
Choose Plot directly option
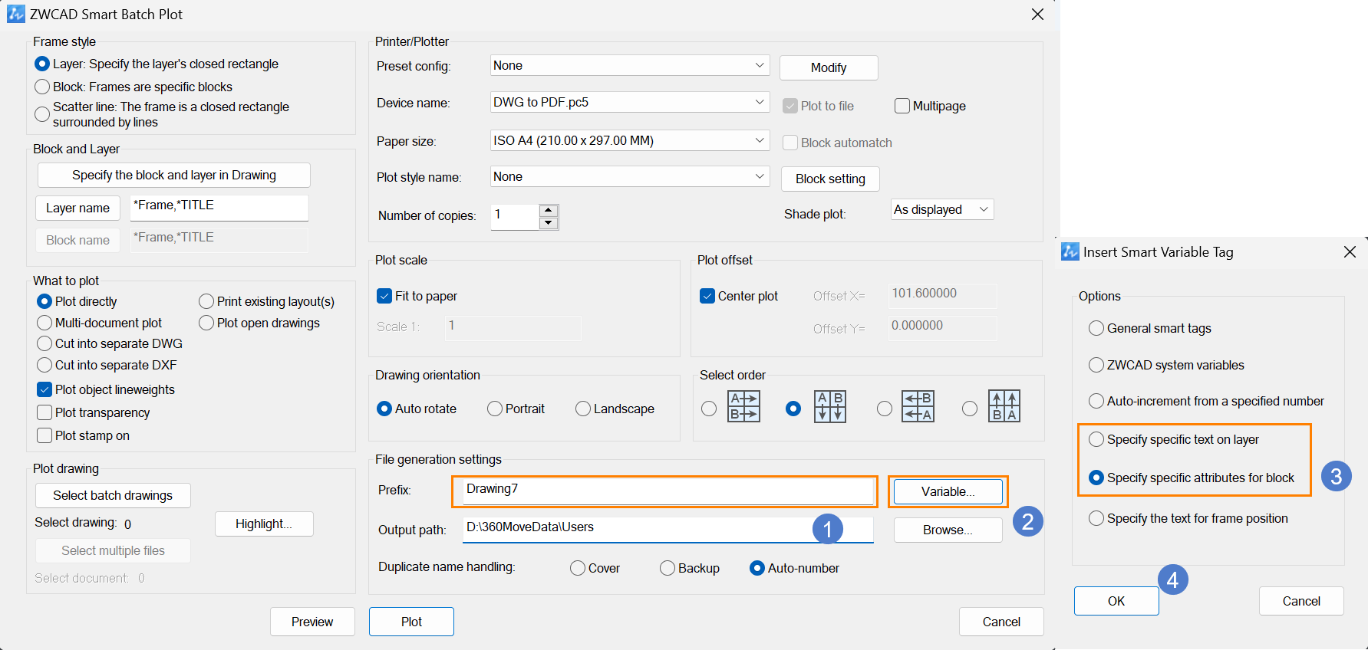(45, 301)
